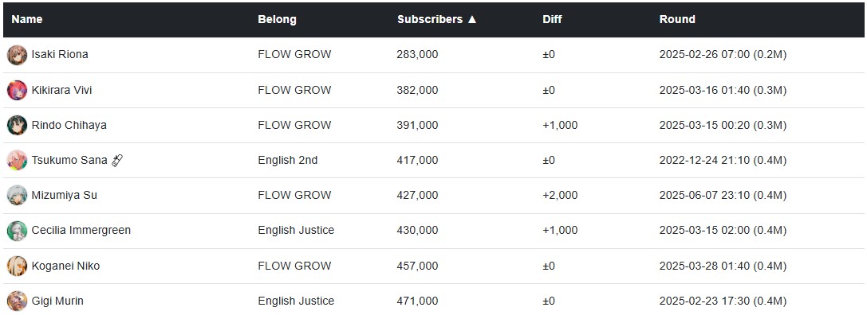Sort table by Diff column header

552,19
